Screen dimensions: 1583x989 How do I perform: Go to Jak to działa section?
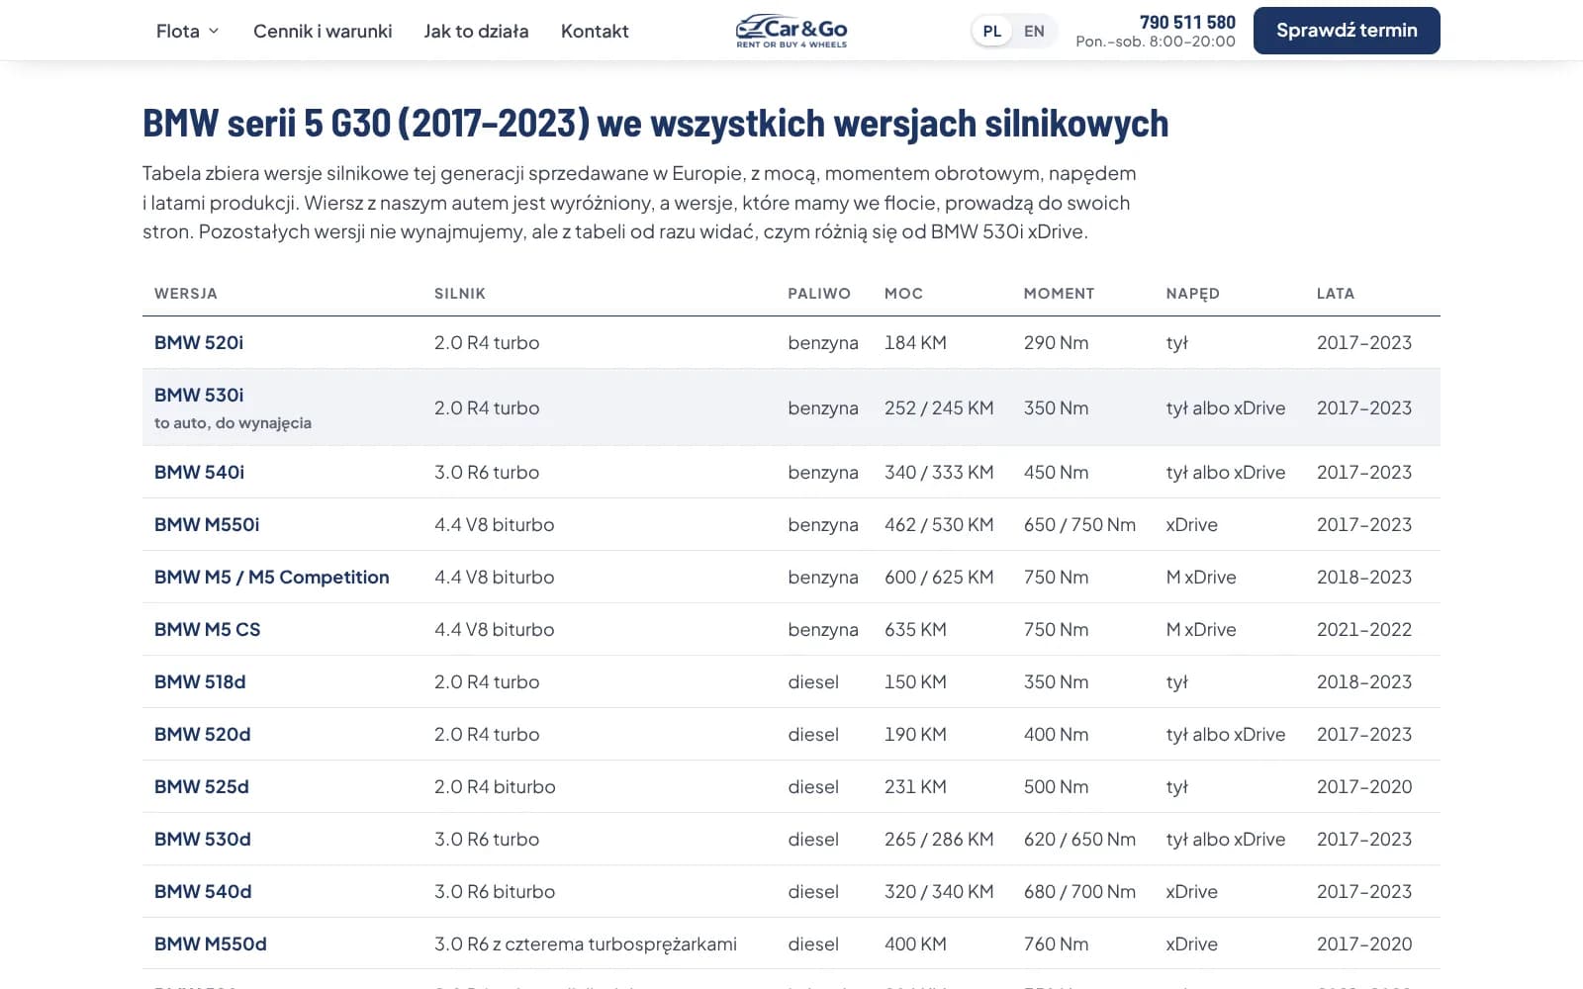tap(476, 32)
